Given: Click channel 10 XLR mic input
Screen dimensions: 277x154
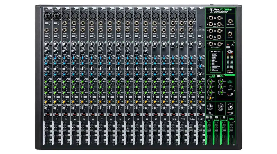Looking at the screenshot, I should tap(129, 16).
